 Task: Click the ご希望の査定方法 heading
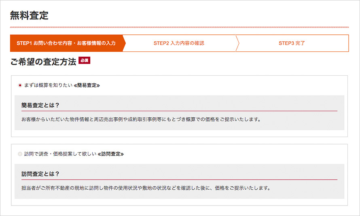pyautogui.click(x=43, y=62)
